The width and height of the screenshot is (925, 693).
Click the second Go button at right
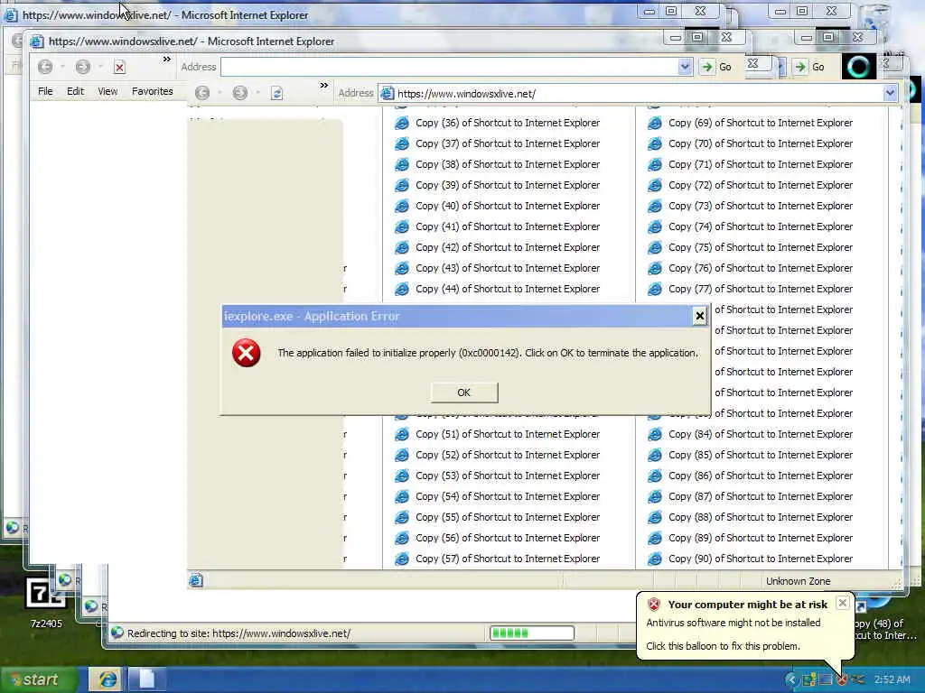tap(810, 67)
